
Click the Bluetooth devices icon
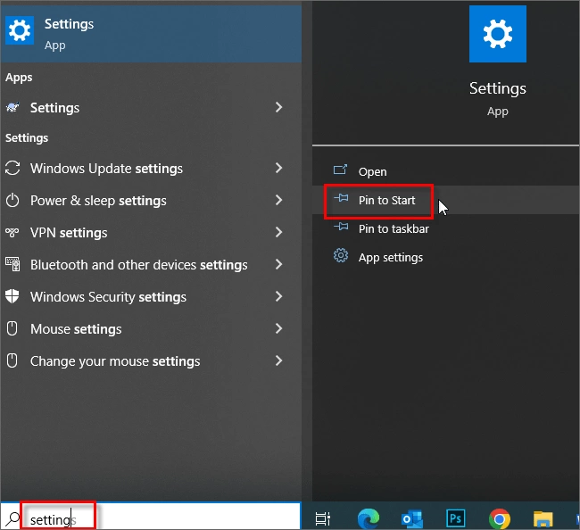coord(12,264)
